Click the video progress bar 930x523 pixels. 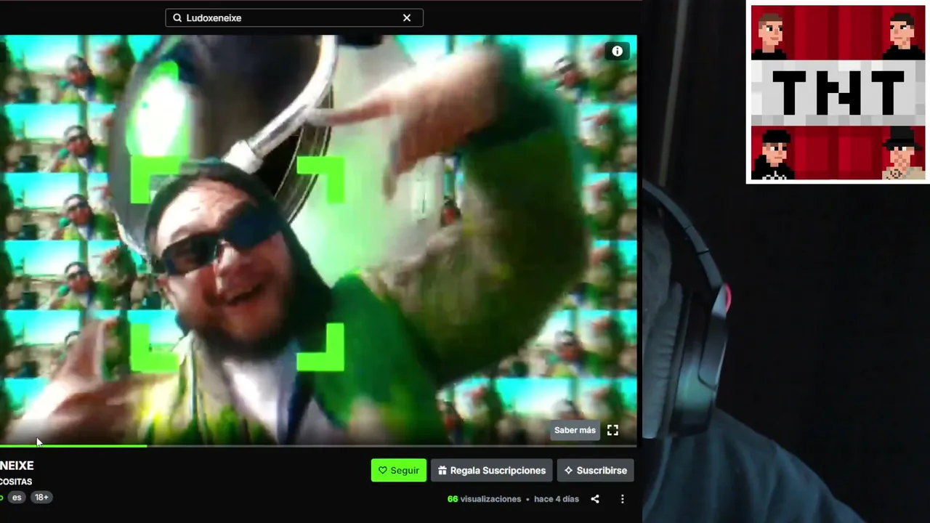(x=318, y=446)
